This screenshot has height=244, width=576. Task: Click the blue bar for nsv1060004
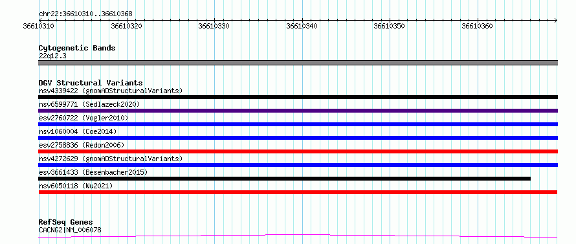[x=298, y=138]
